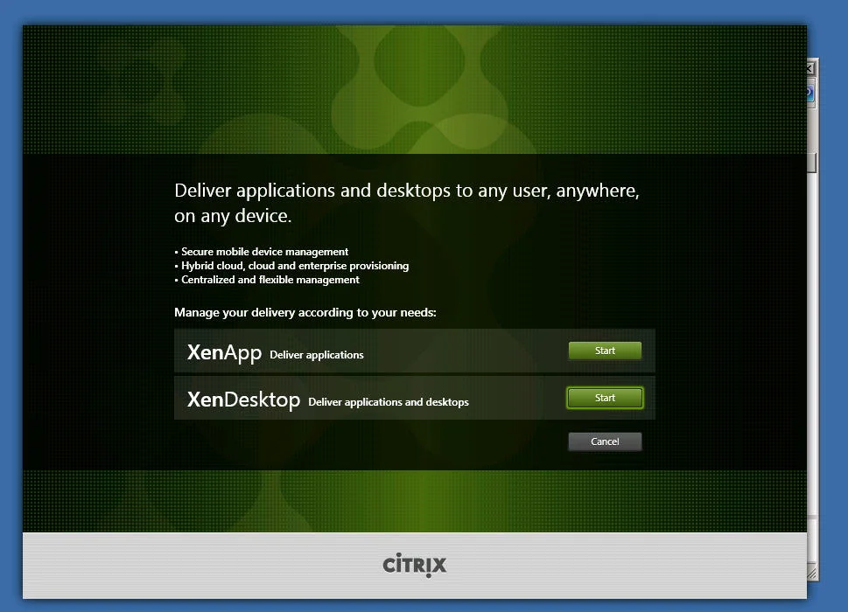Click the 'Hybrid cloud' provisioning bullet
The height and width of the screenshot is (612, 848).
[291, 266]
